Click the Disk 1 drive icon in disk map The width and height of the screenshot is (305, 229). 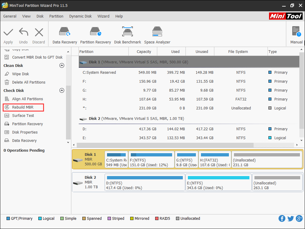(x=78, y=160)
